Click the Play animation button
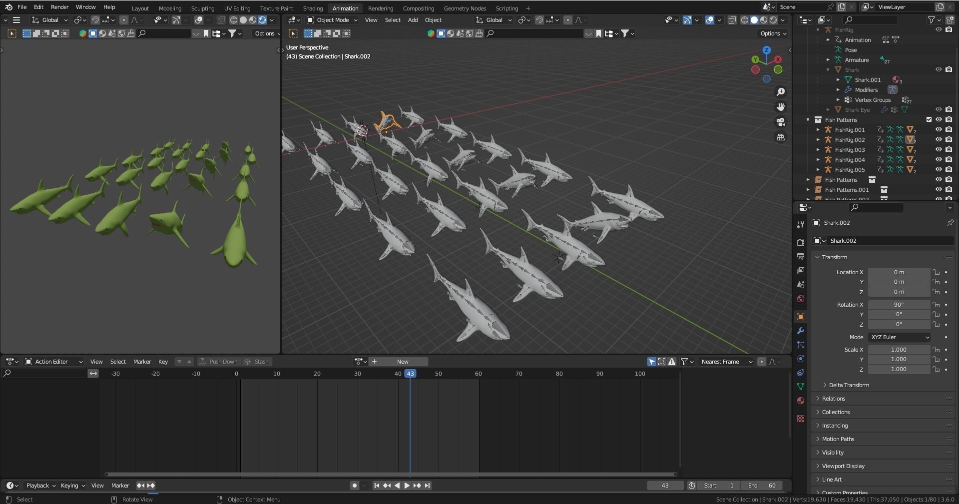The image size is (959, 504). pos(407,486)
